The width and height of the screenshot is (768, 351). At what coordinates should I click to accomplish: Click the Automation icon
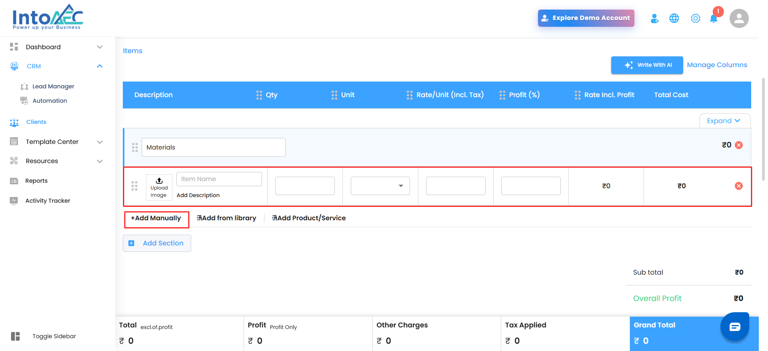24,101
